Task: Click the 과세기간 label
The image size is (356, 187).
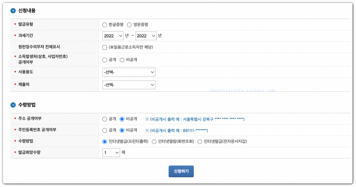Action: [26, 36]
